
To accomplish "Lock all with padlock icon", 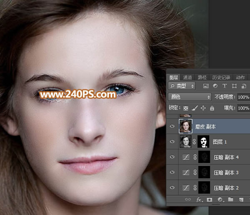I will click(x=212, y=108).
